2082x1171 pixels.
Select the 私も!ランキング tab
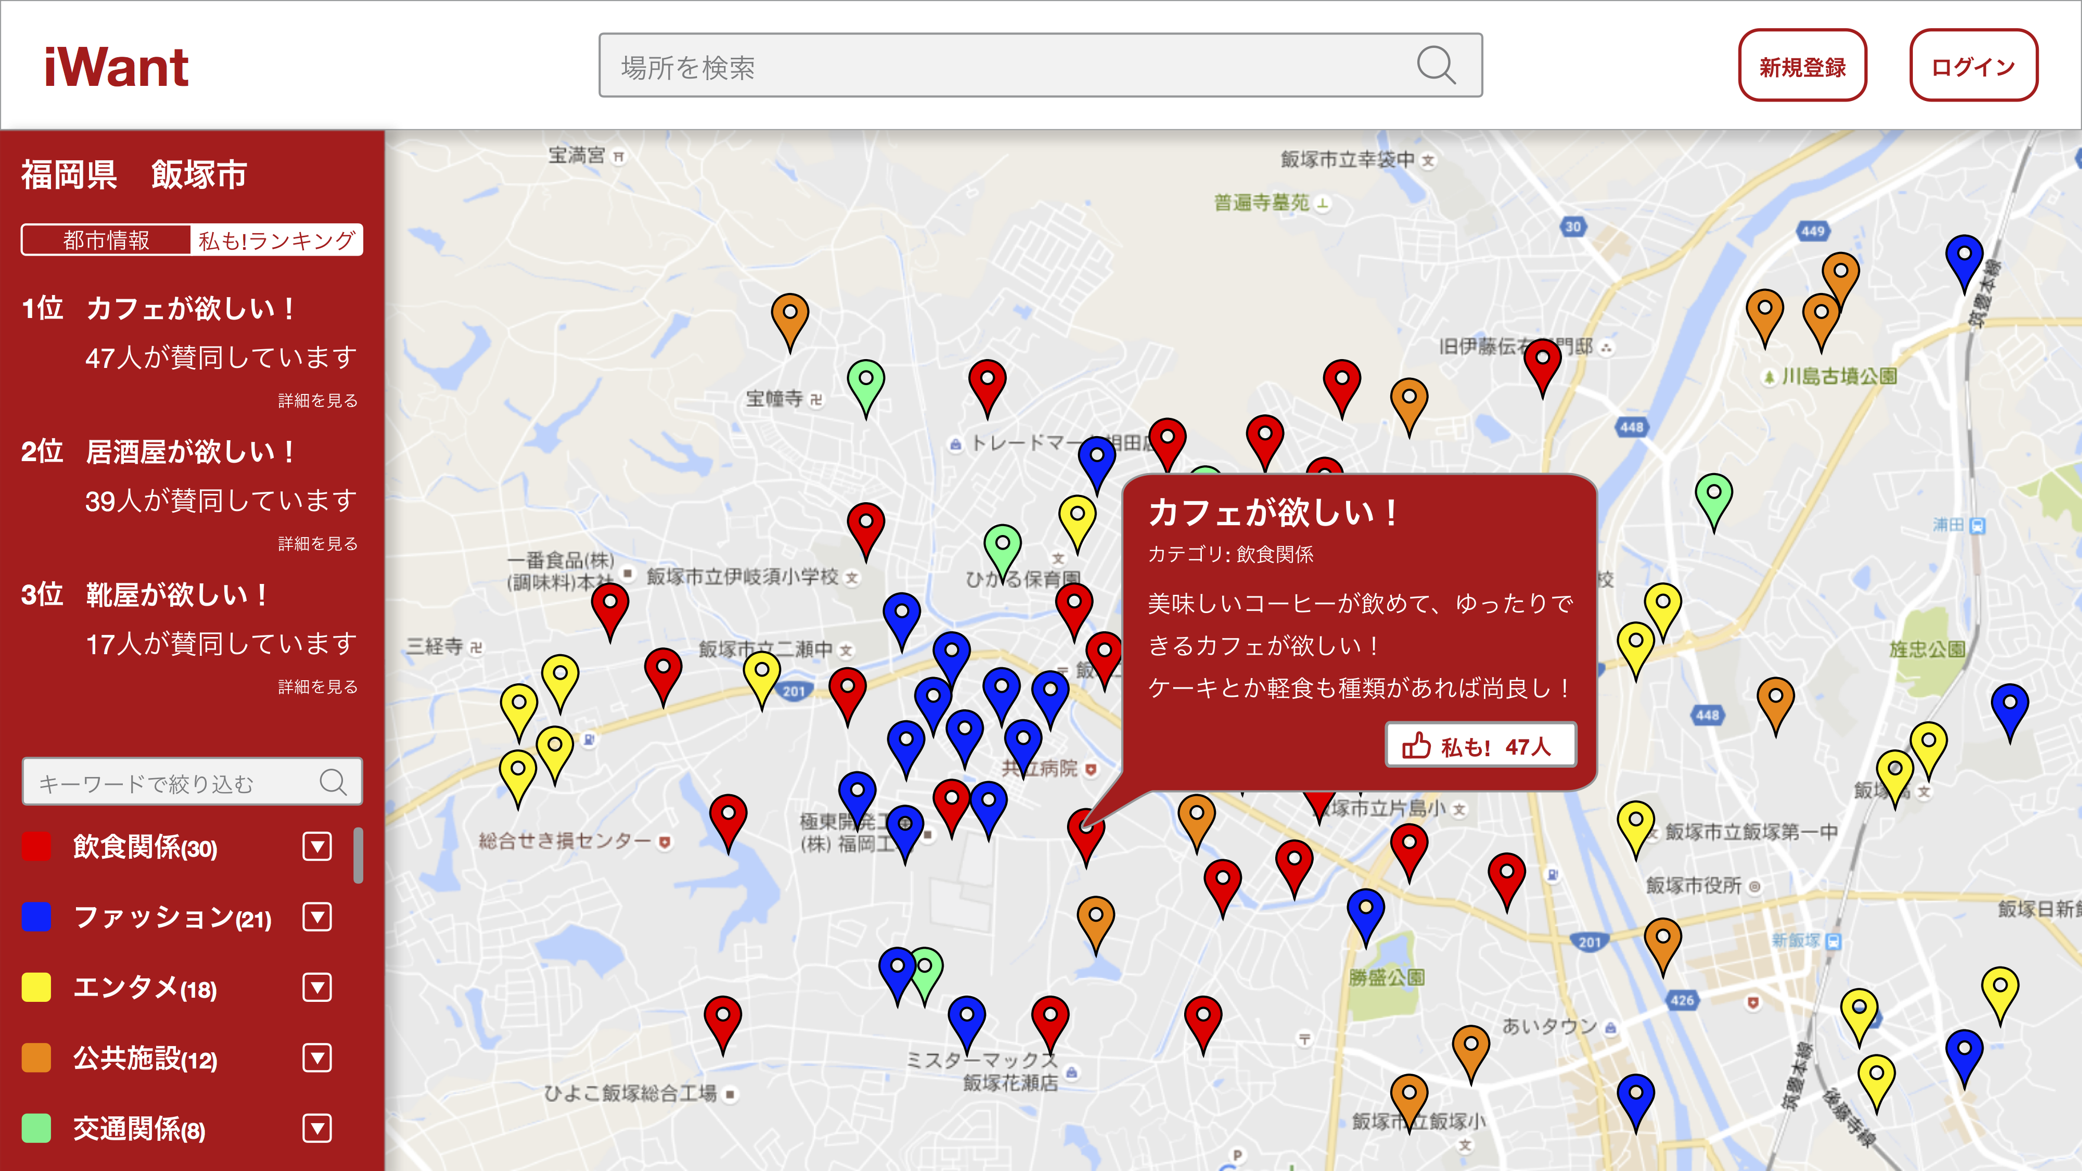(276, 240)
